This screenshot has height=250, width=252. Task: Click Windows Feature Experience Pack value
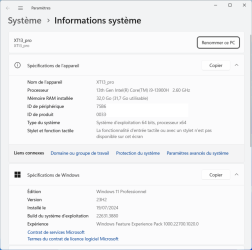[147, 224]
